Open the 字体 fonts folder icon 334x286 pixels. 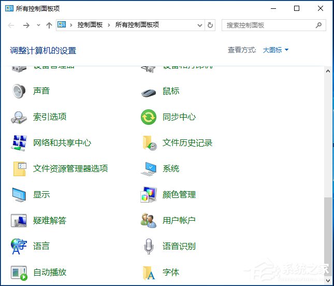[149, 273]
